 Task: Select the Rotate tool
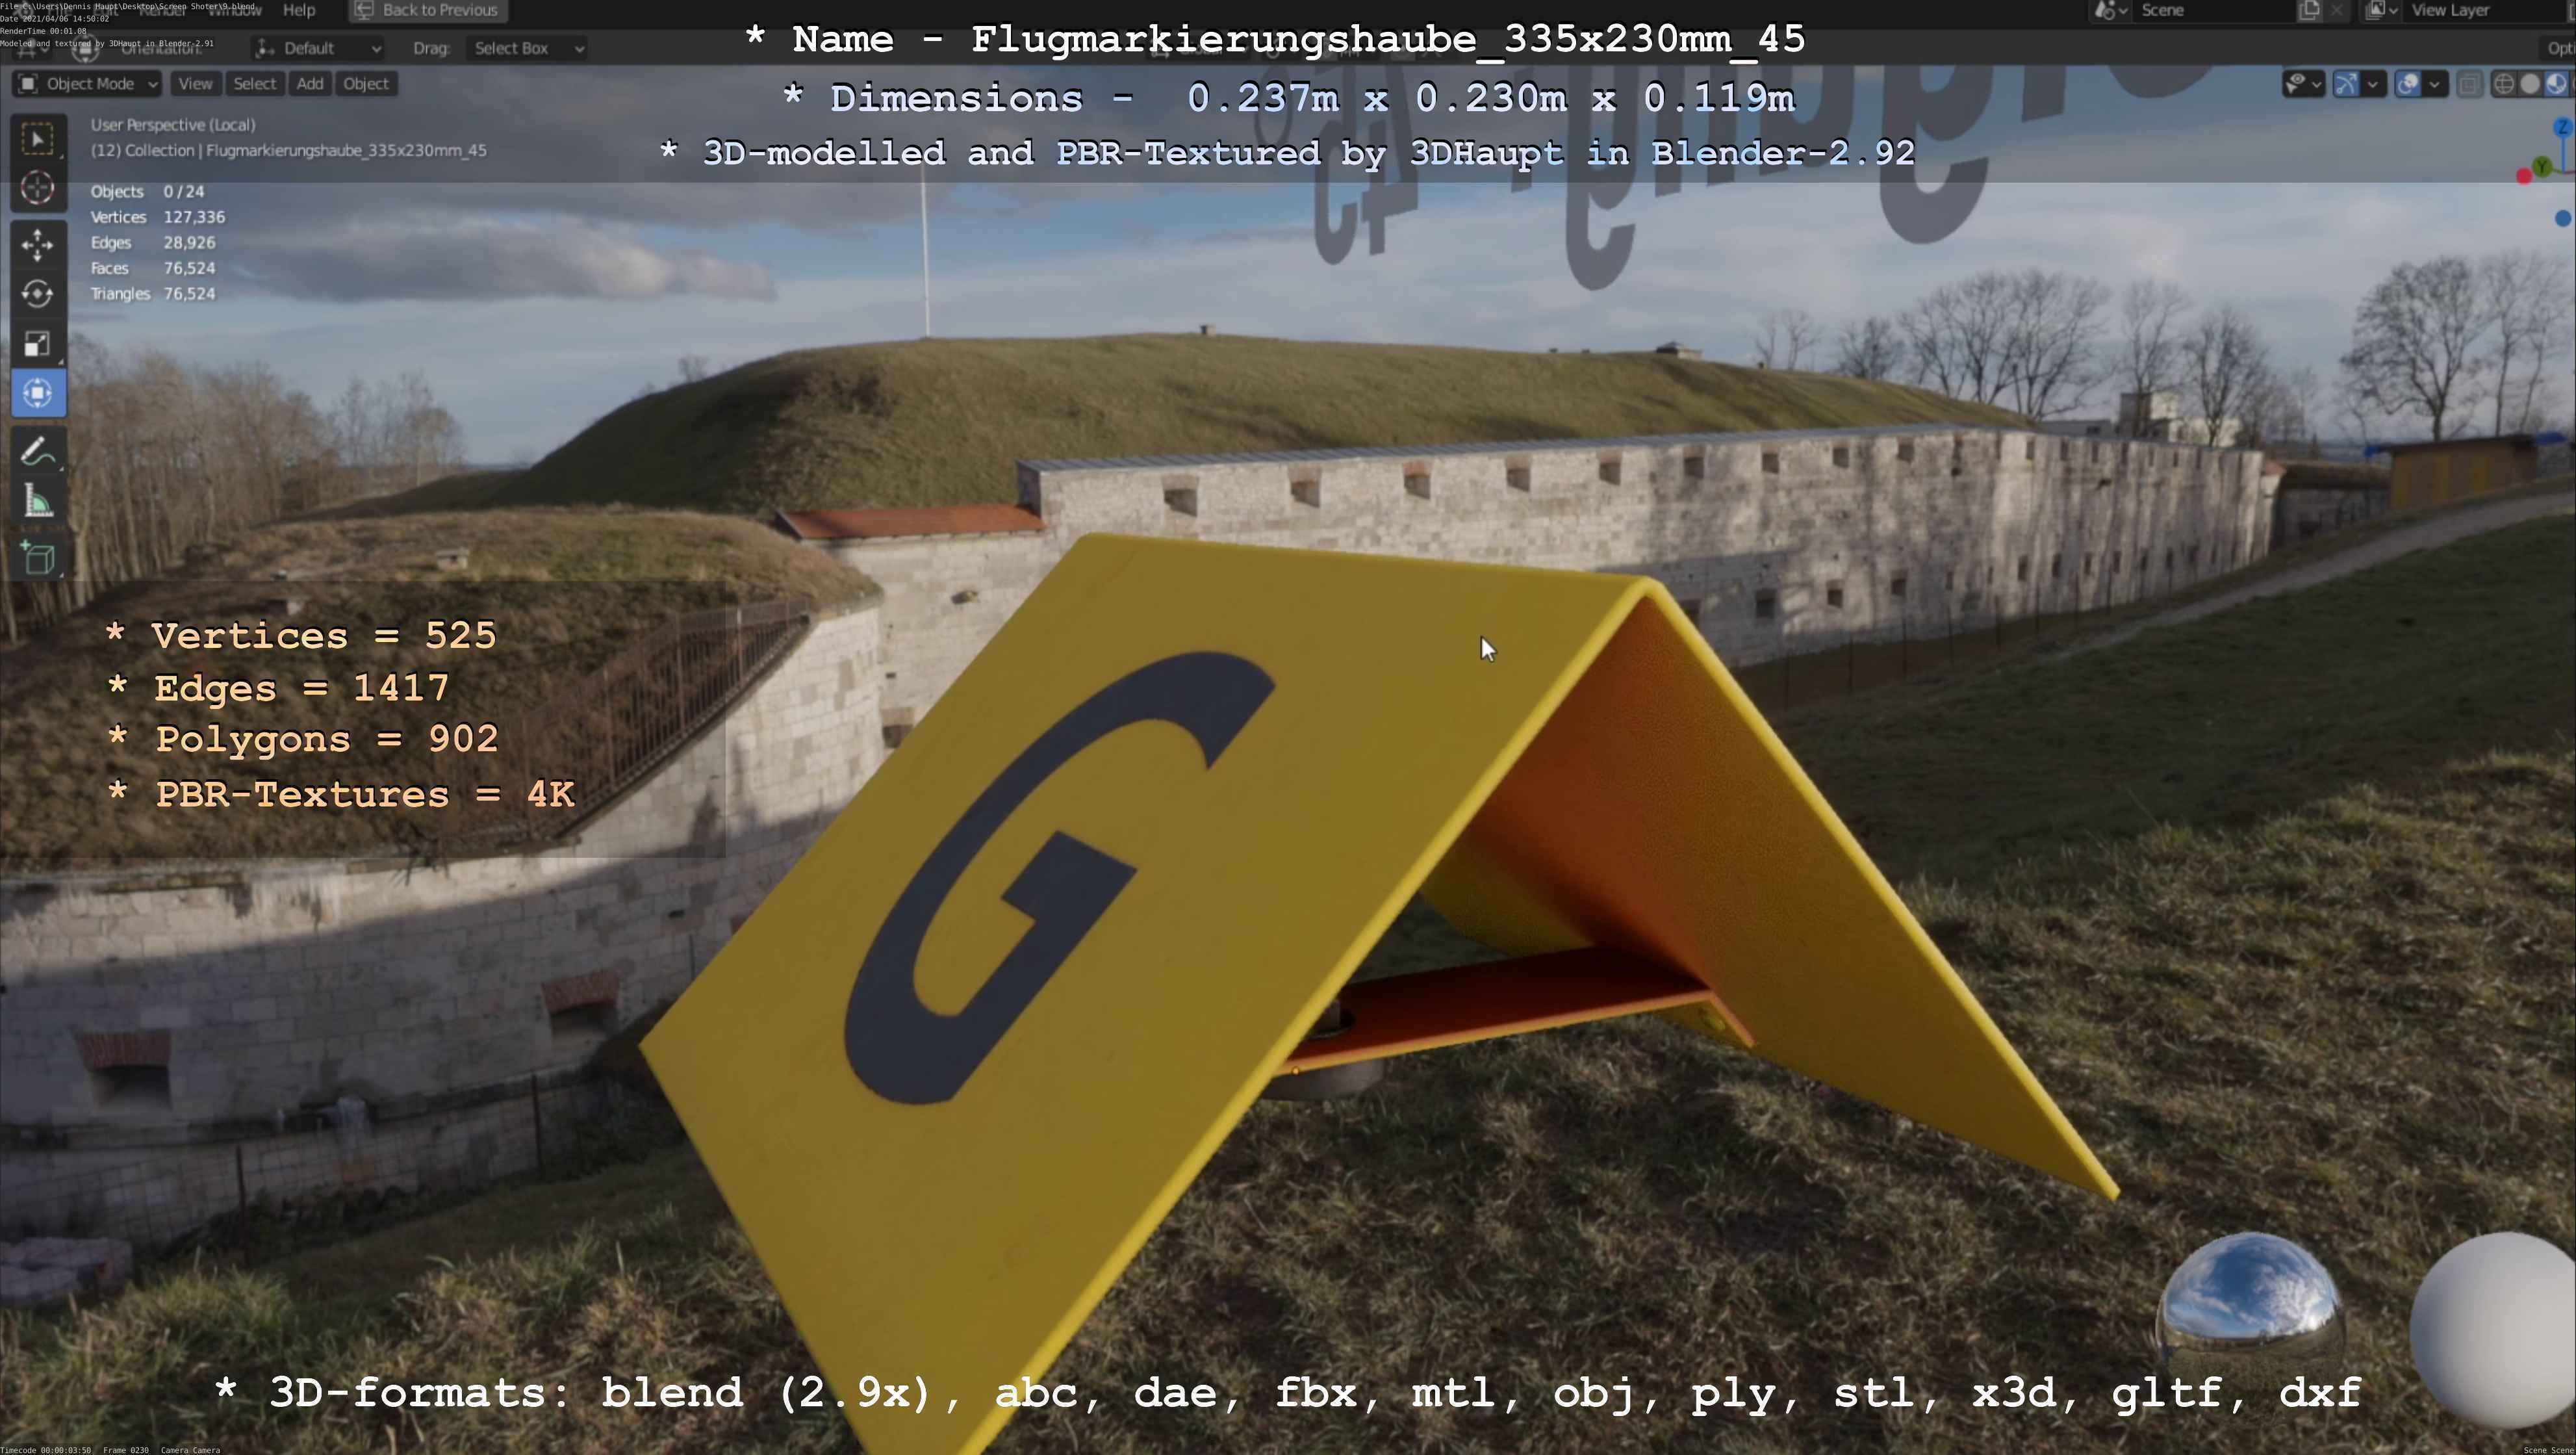coord(38,294)
